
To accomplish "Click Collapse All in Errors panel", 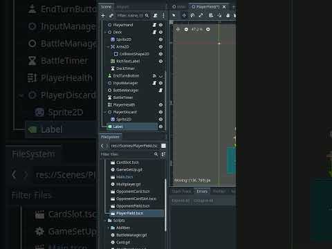I will (x=203, y=201).
